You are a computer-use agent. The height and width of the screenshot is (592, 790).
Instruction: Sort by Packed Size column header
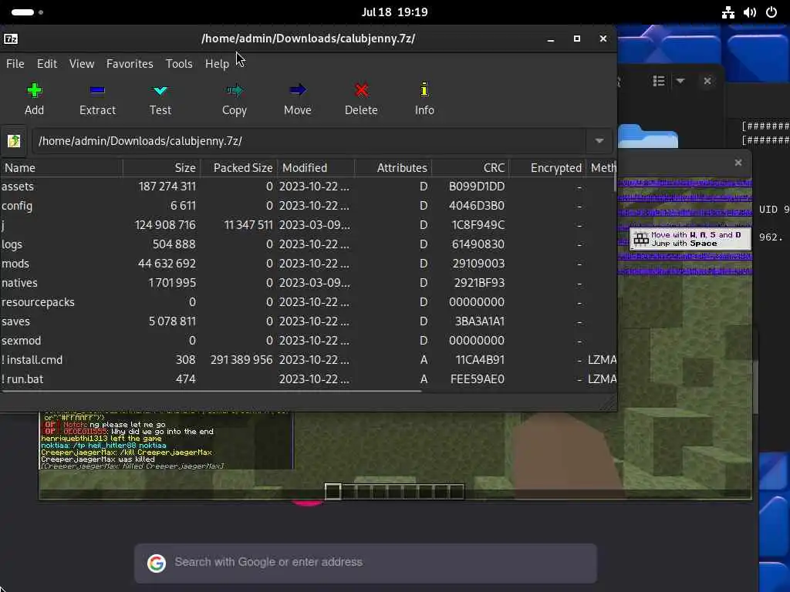(x=239, y=167)
